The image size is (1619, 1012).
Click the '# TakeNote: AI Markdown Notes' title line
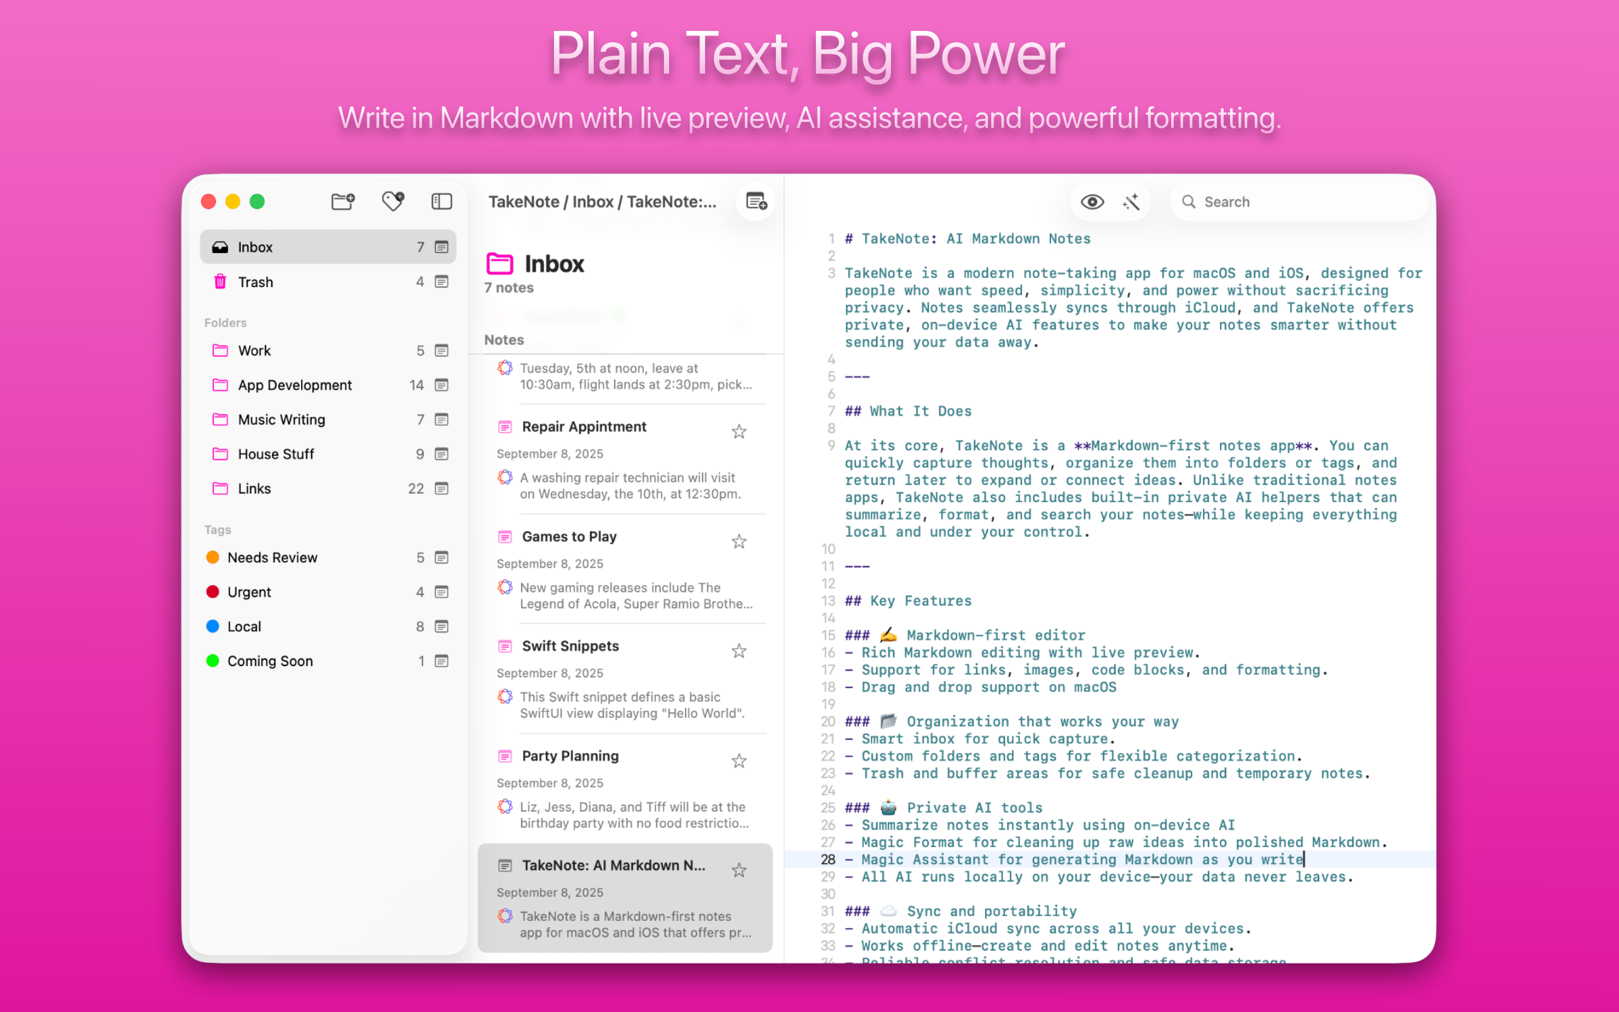tap(968, 239)
